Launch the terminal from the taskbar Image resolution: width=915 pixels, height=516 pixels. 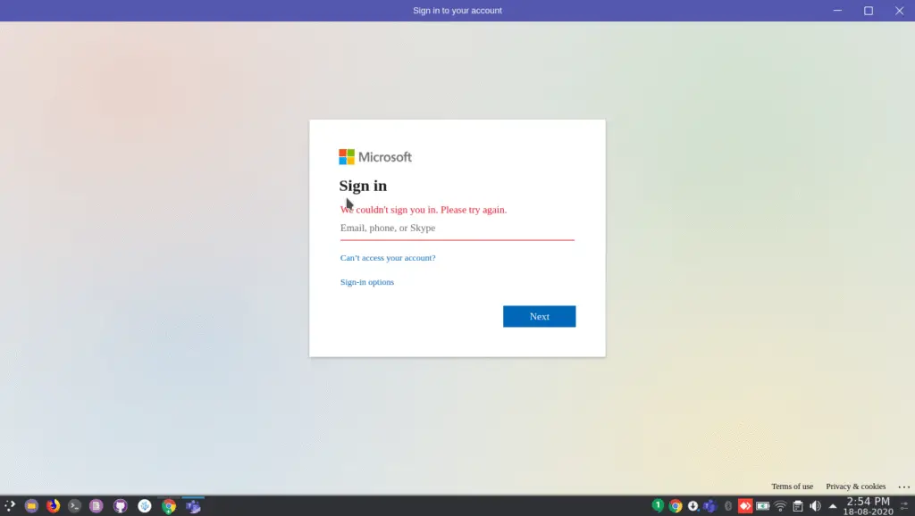(75, 506)
